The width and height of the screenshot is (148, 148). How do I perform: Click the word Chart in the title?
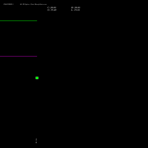32,4
